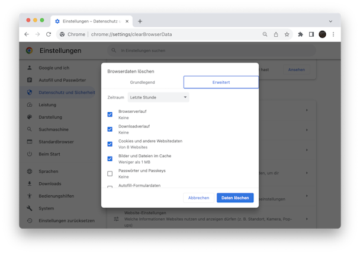Reload the page with the refresh icon
The height and width of the screenshot is (254, 360).
coord(49,34)
